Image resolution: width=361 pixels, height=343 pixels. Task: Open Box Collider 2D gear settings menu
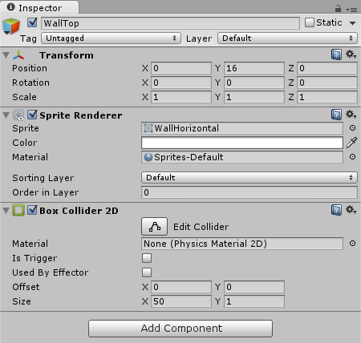pos(351,210)
